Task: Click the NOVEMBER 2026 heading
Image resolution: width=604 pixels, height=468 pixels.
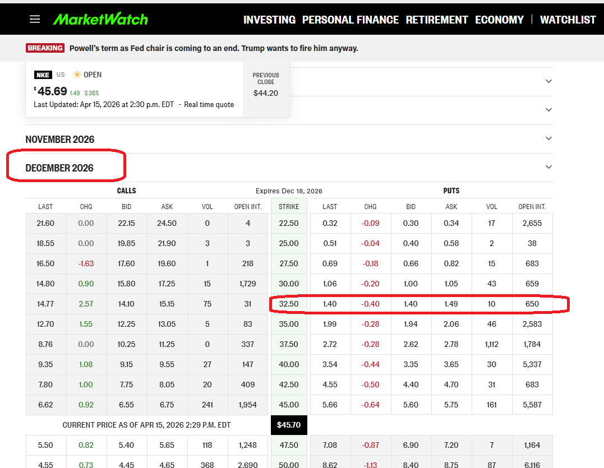Action: [x=59, y=140]
